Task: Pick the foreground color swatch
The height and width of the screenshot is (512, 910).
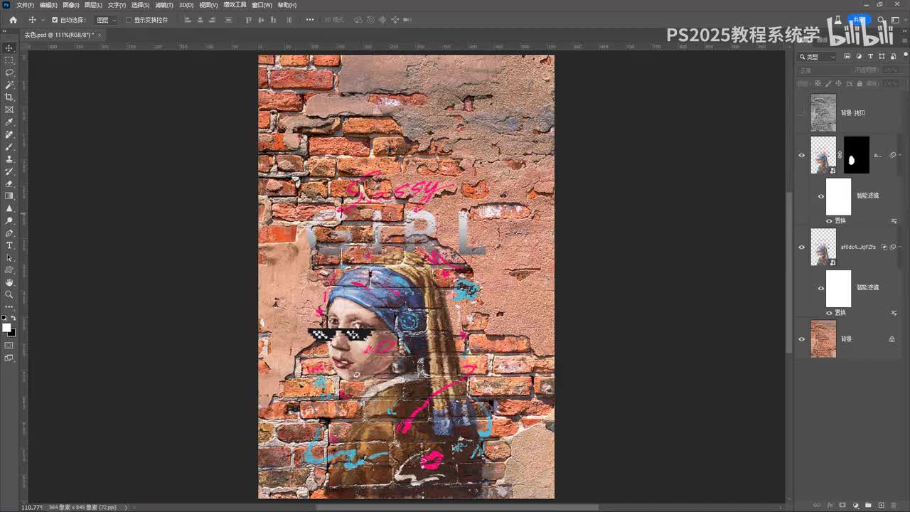Action: click(6, 328)
